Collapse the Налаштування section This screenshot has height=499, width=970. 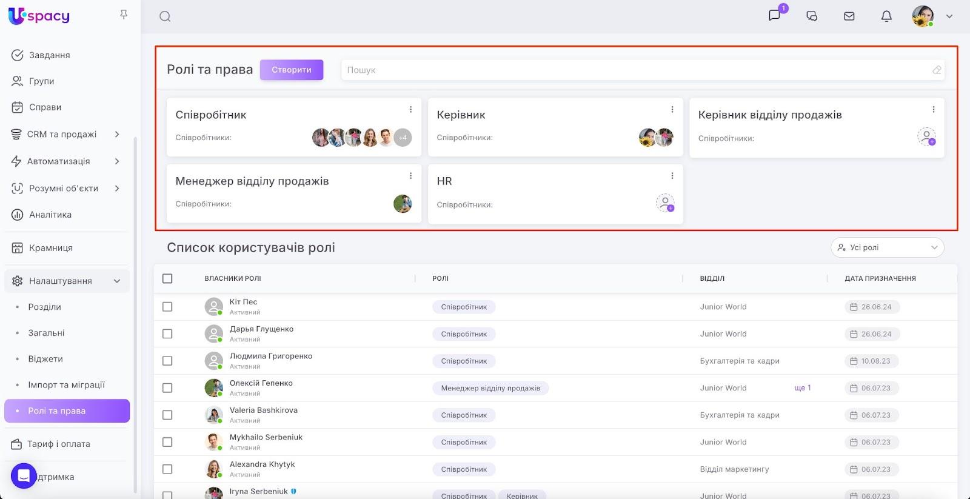[x=117, y=281]
